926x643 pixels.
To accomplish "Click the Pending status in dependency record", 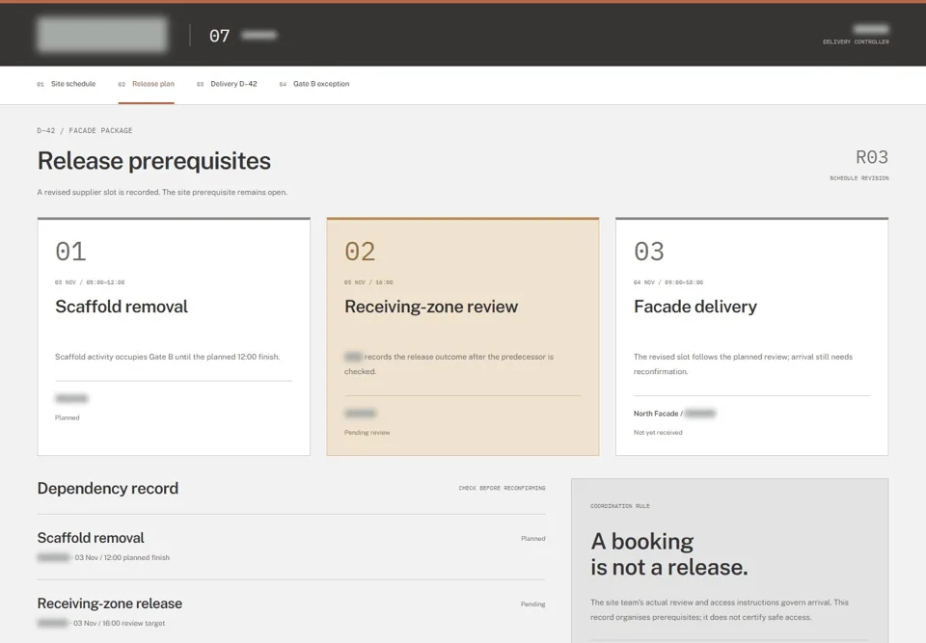I will click(x=533, y=604).
